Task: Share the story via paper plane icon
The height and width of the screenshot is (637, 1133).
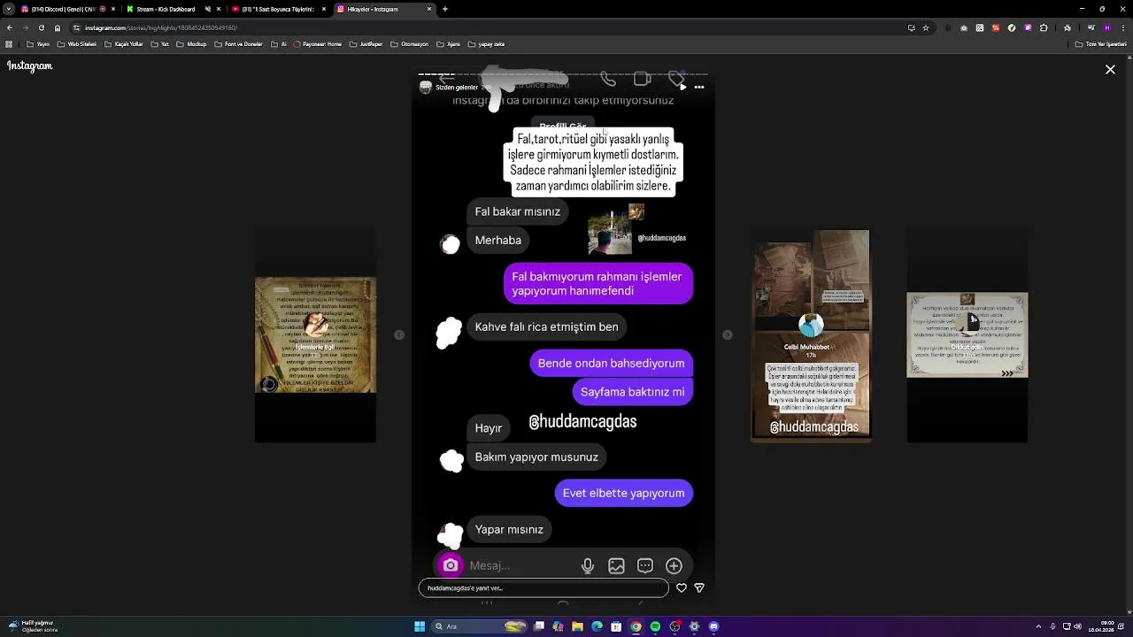Action: [x=698, y=587]
